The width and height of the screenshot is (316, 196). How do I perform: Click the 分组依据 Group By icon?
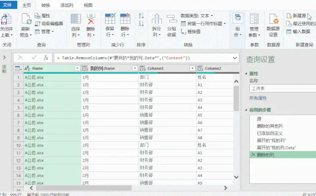tap(172, 19)
